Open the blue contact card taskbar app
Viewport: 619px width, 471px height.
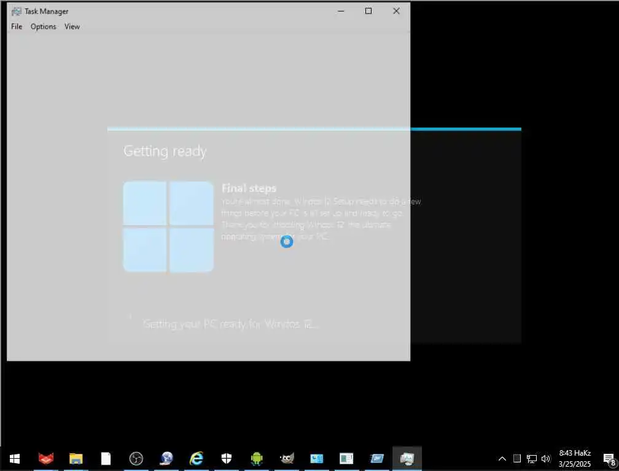point(317,458)
